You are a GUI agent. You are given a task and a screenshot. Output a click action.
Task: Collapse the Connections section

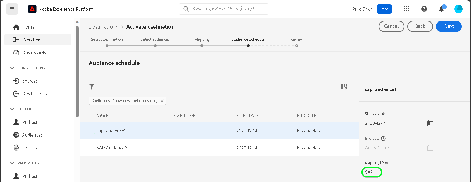(13, 68)
